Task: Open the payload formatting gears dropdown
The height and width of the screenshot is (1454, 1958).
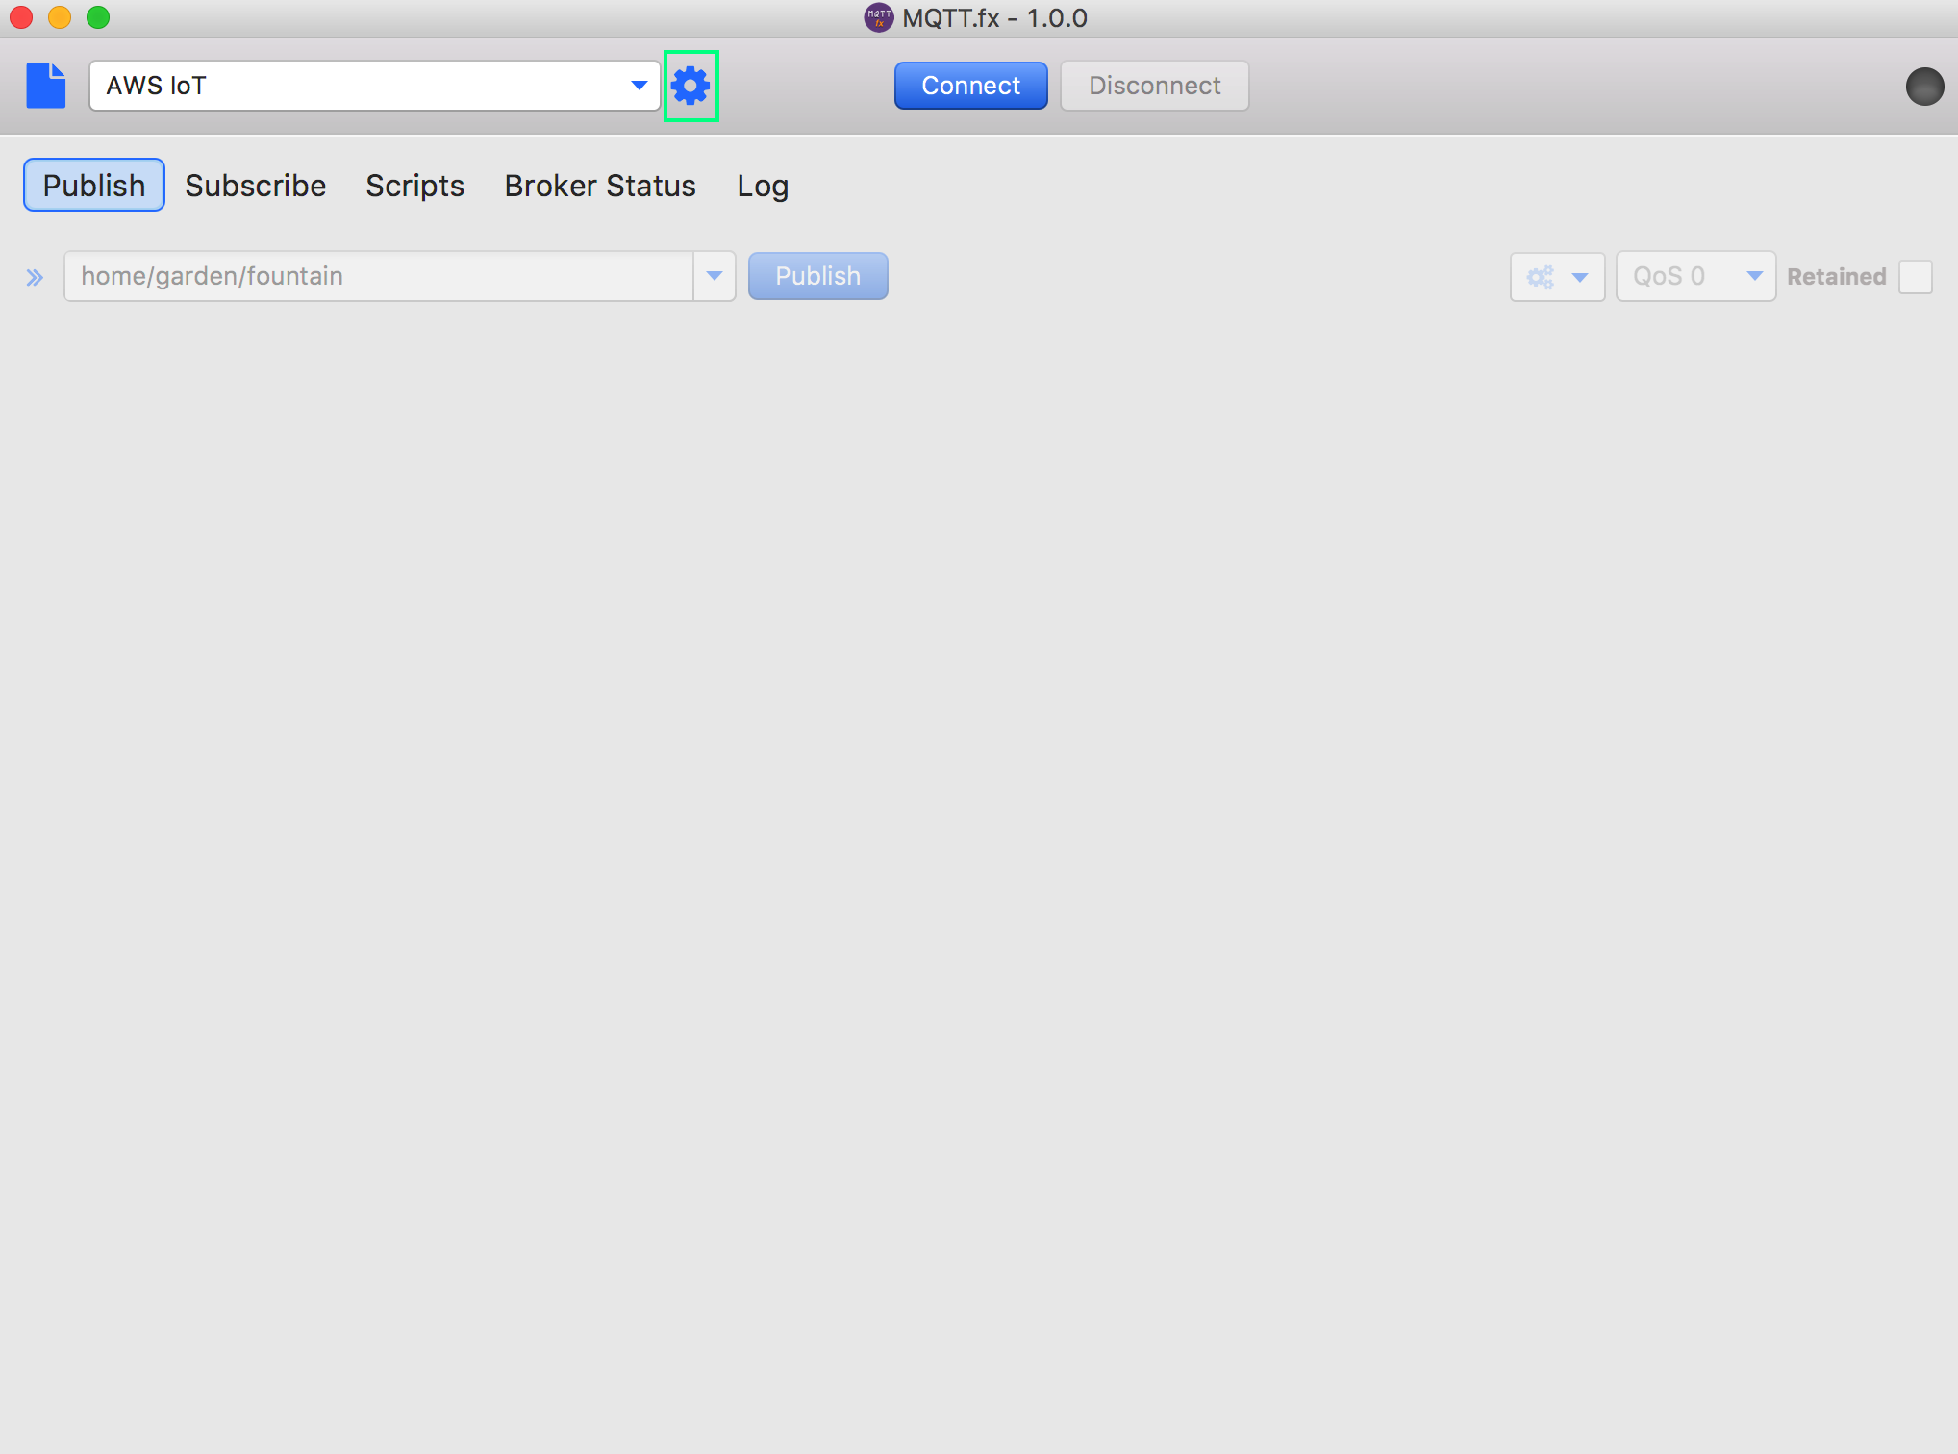Action: pos(1557,277)
